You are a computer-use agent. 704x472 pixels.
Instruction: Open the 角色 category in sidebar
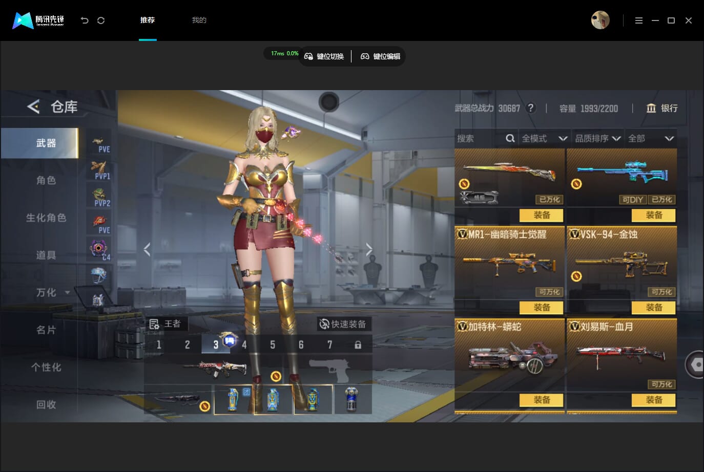pyautogui.click(x=46, y=180)
